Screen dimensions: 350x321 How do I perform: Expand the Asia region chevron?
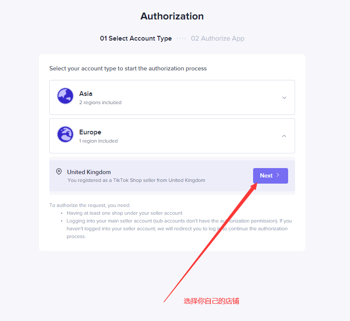284,98
